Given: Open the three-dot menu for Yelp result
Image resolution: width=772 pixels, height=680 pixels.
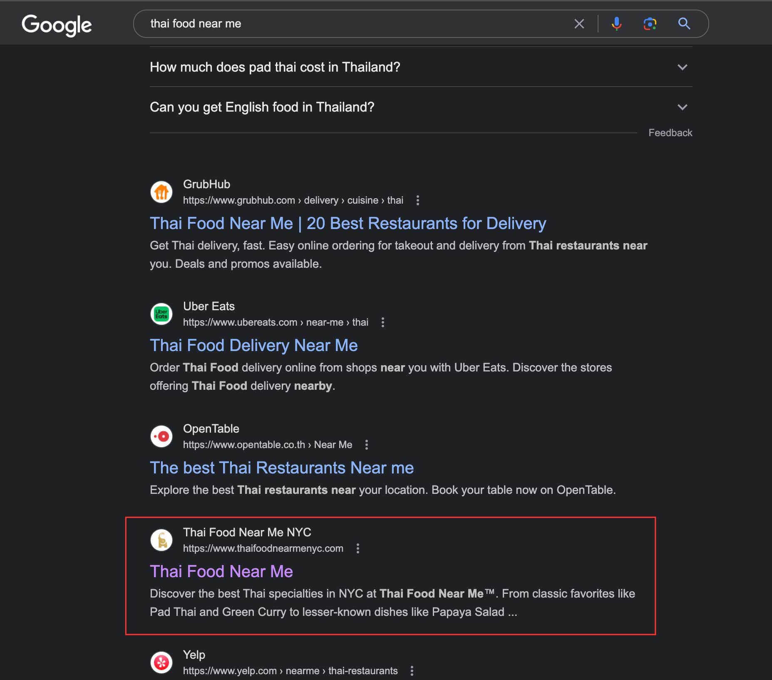Looking at the screenshot, I should [412, 671].
